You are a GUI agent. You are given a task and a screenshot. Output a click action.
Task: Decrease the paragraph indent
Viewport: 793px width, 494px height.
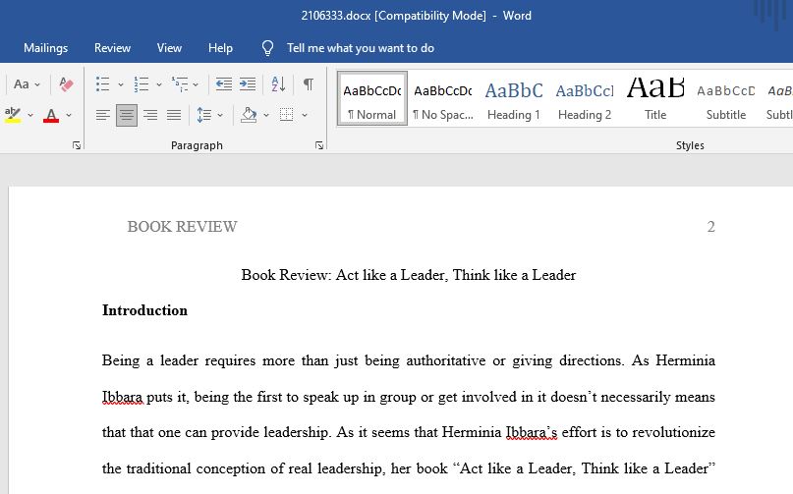pyautogui.click(x=223, y=83)
